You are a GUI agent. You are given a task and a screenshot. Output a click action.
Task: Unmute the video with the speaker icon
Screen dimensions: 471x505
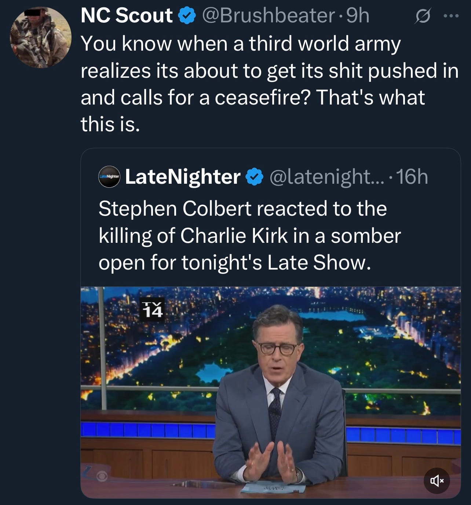(437, 480)
